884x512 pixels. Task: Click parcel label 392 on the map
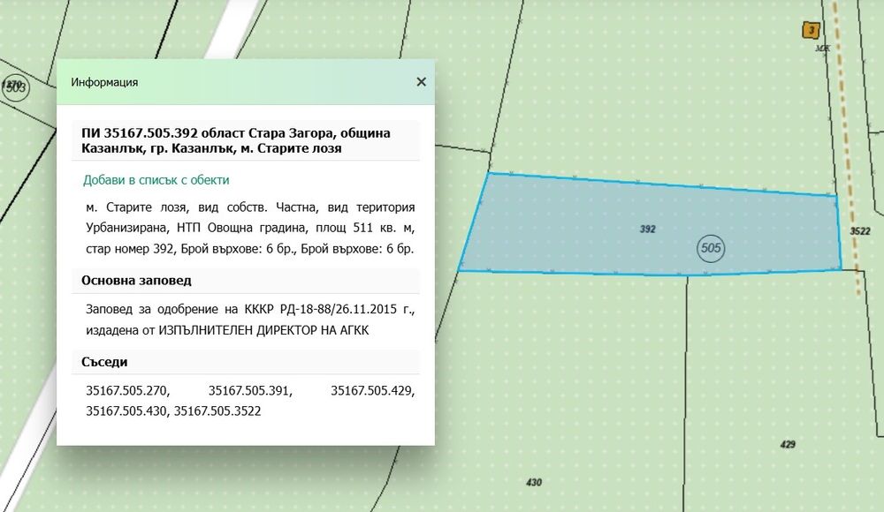[x=648, y=229]
